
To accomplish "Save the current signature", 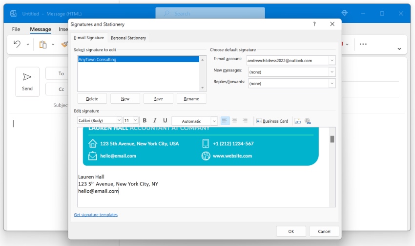I will click(158, 99).
